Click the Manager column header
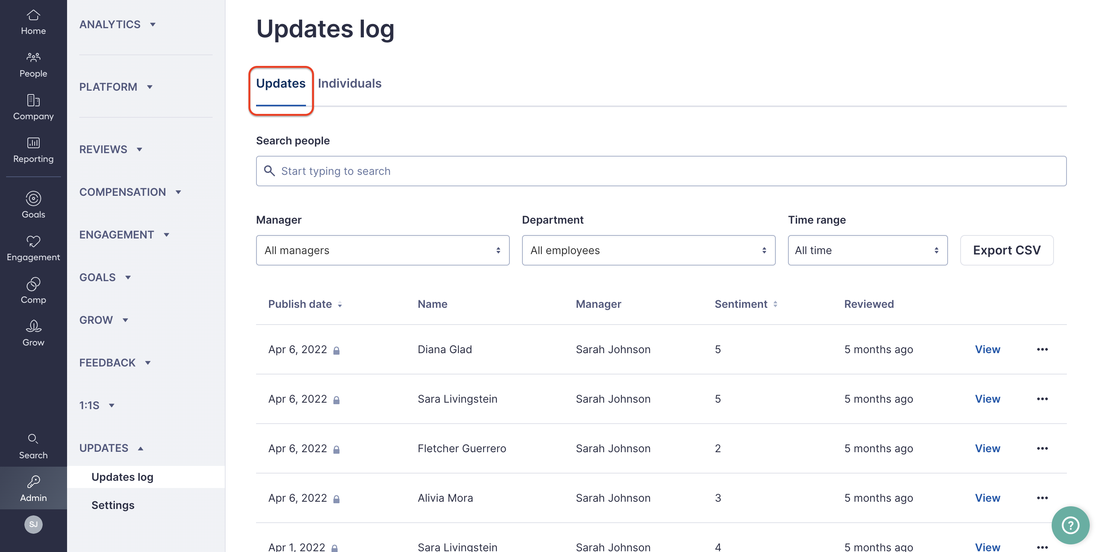The image size is (1097, 552). coord(598,304)
